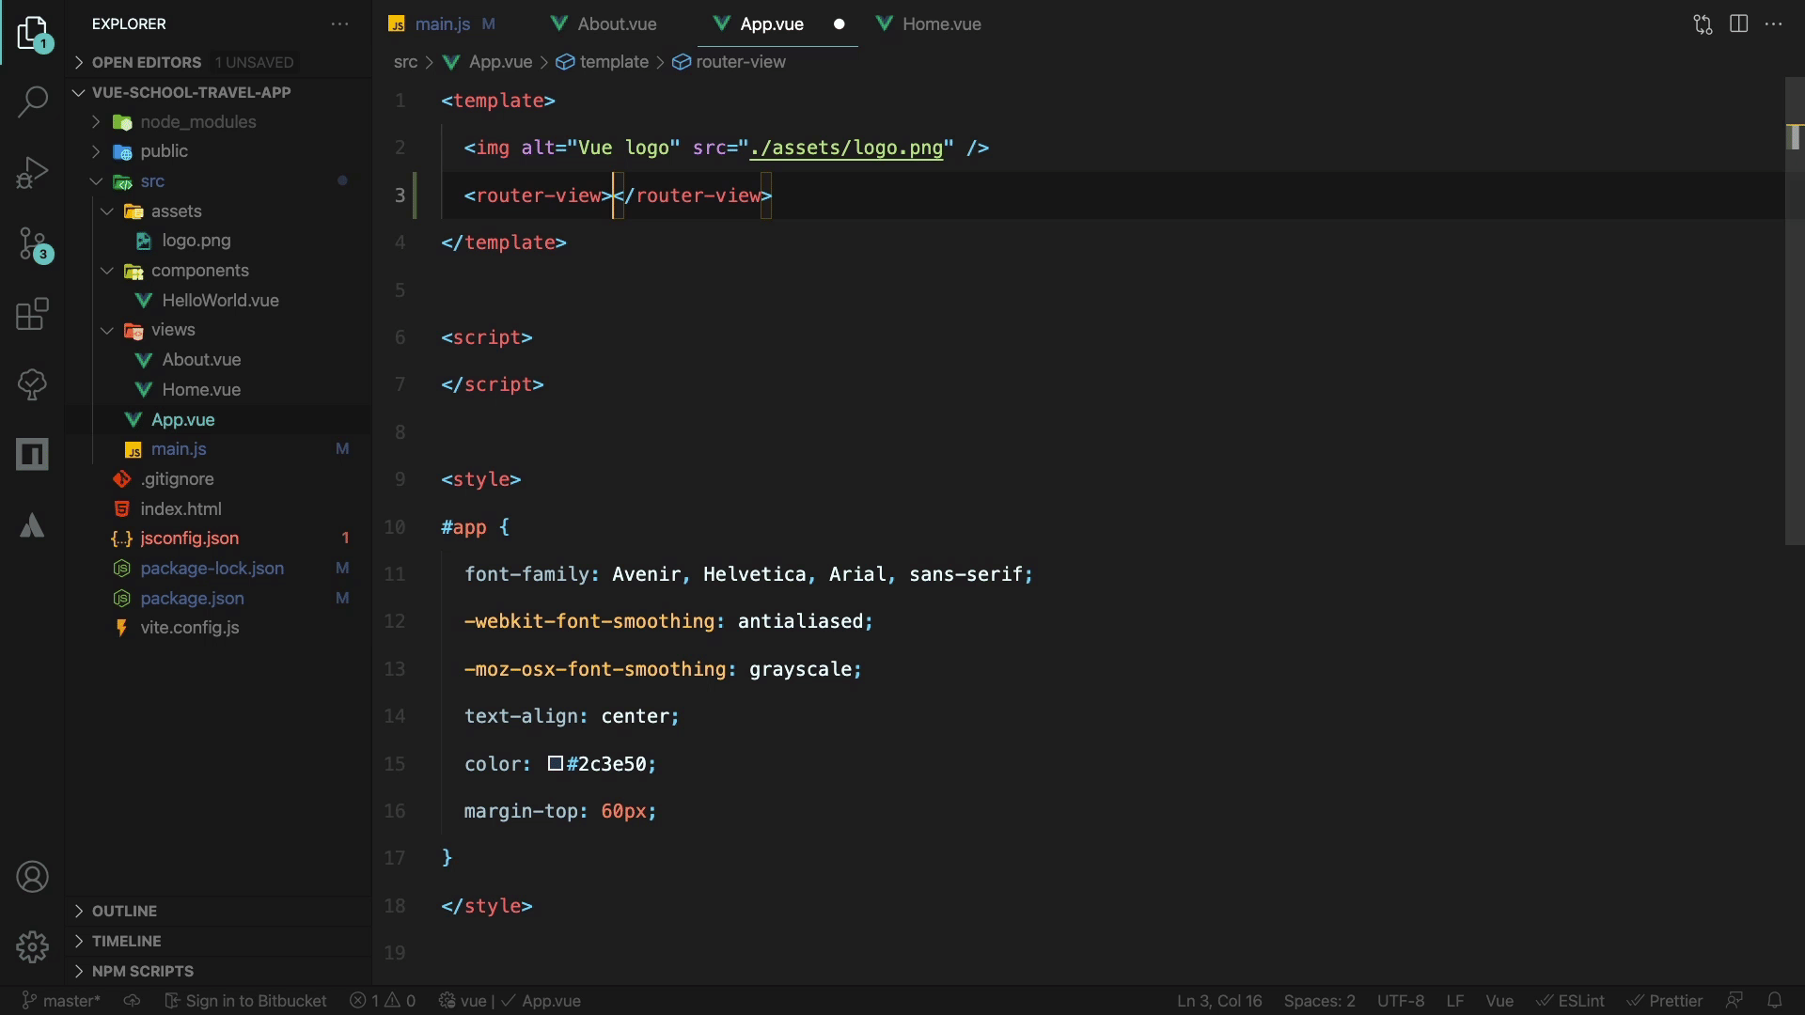Open the Accounts menu icon

pyautogui.click(x=32, y=877)
